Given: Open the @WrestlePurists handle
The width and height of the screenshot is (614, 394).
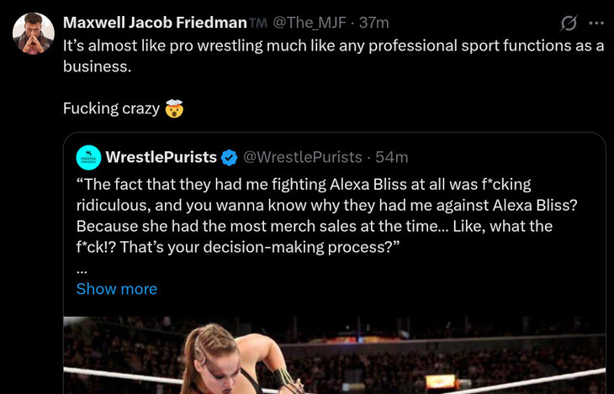Looking at the screenshot, I should (x=303, y=157).
